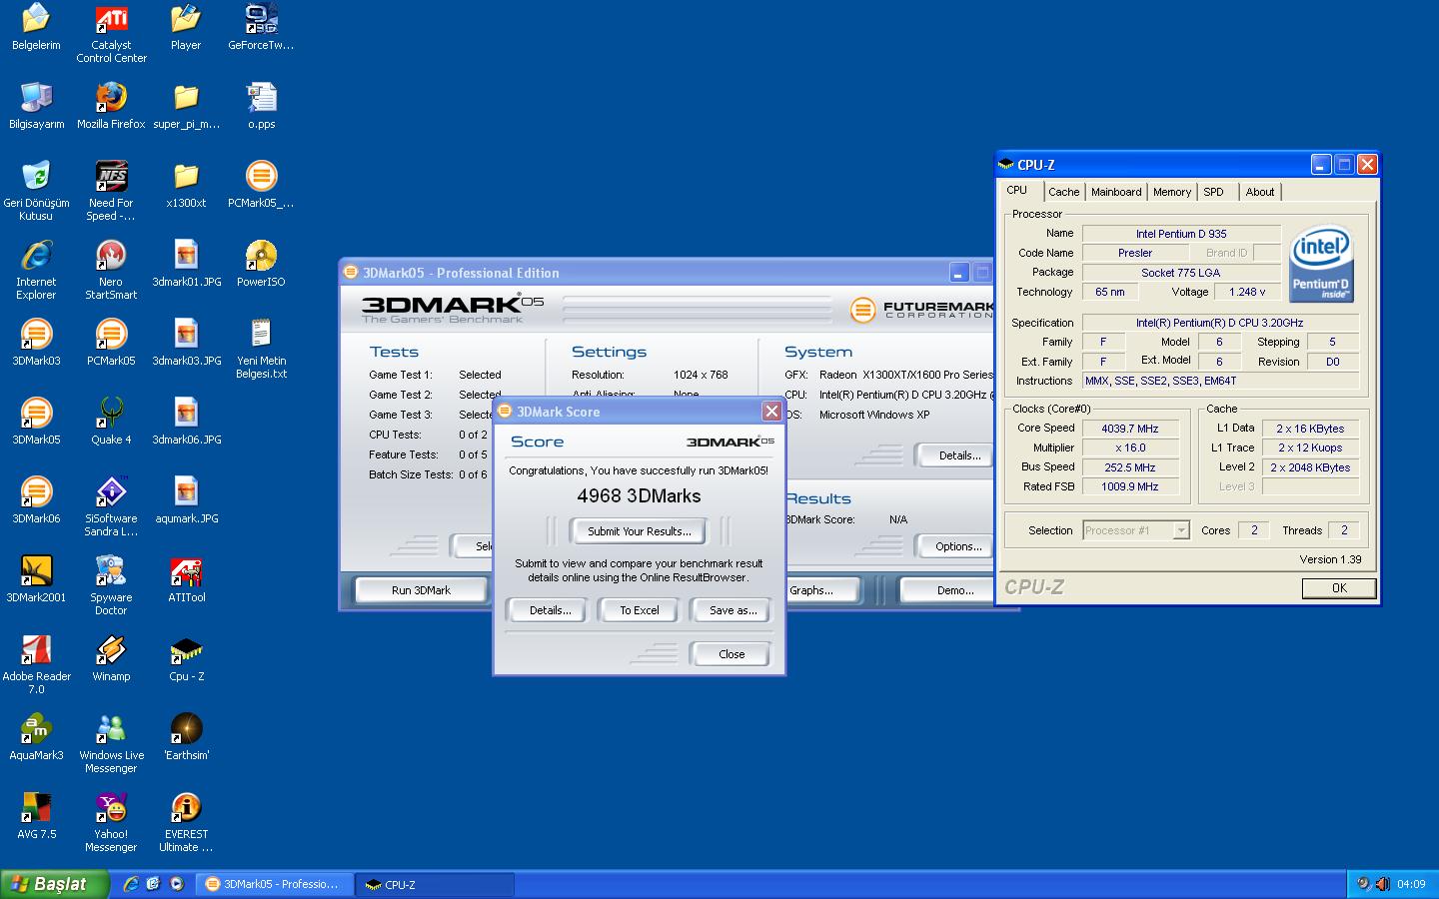Click Internet Explorer quick launch icon
1439x899 pixels.
click(x=131, y=884)
